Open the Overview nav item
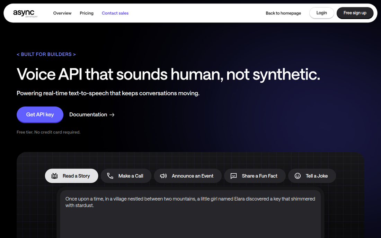This screenshot has height=238, width=381. [62, 13]
